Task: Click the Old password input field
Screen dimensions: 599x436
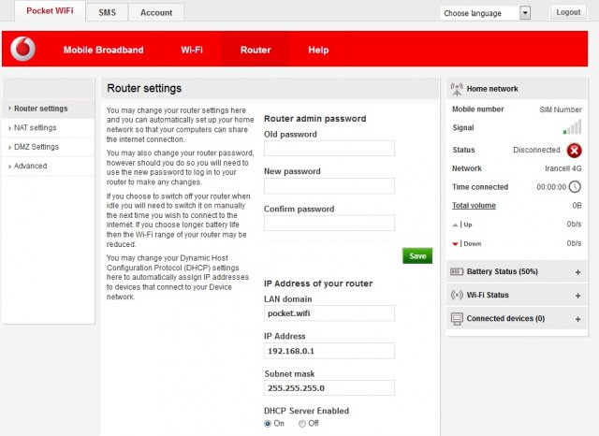Action: click(x=329, y=149)
